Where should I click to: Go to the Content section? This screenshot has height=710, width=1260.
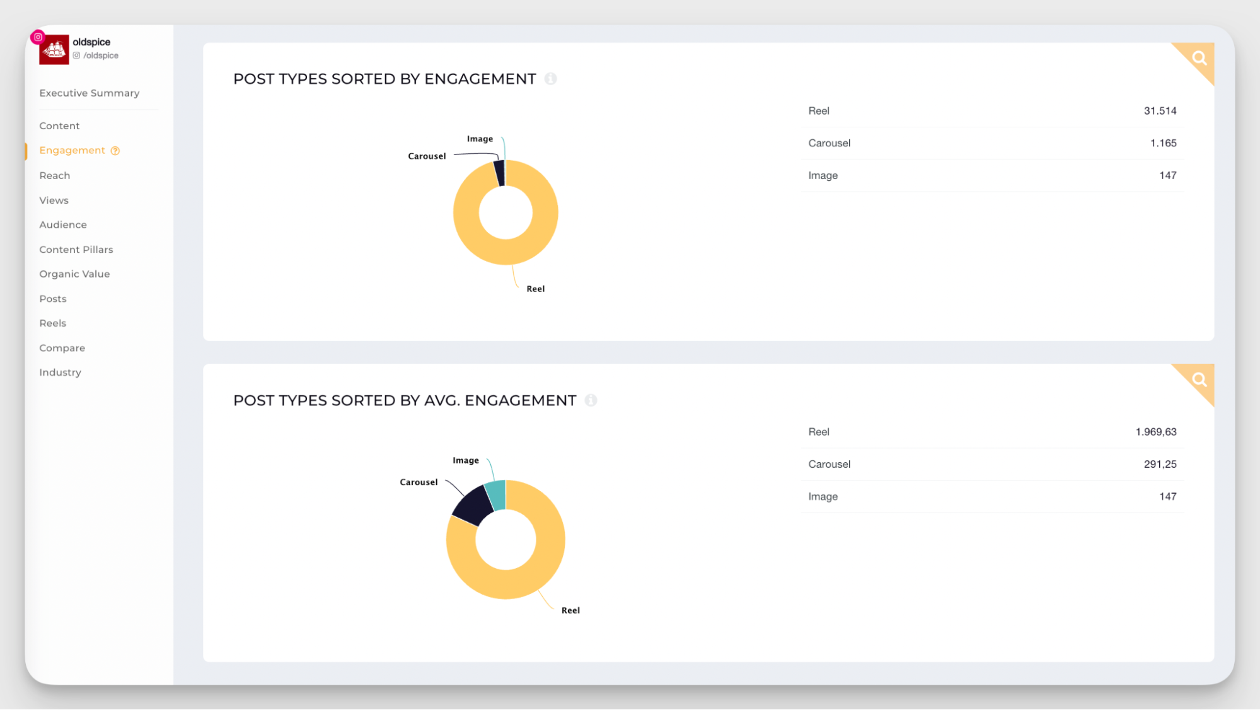pos(59,125)
